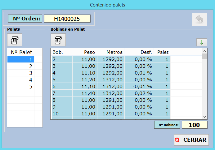Select palet number 5
Screen dimensions: 215x150
point(21,87)
